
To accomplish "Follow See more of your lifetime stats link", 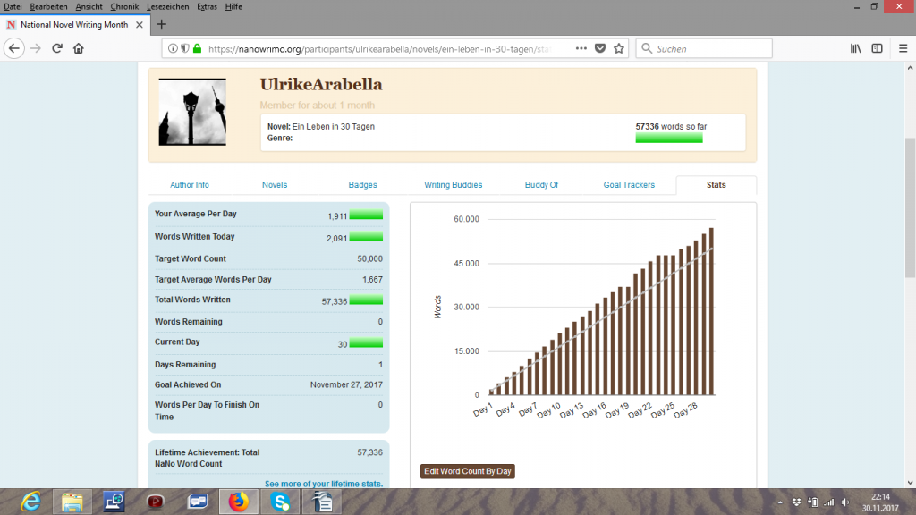I will point(324,484).
